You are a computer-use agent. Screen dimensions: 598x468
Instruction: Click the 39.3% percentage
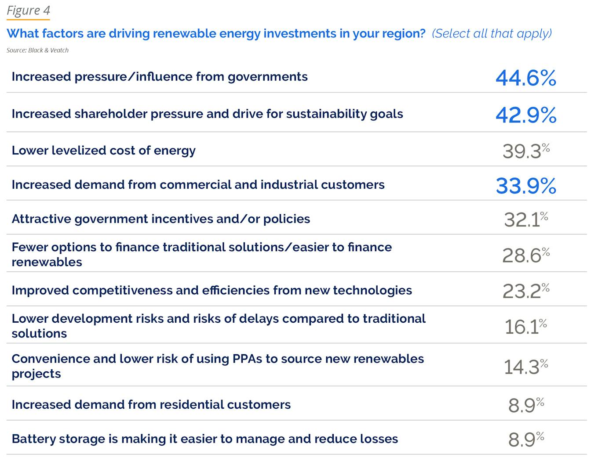coord(526,151)
